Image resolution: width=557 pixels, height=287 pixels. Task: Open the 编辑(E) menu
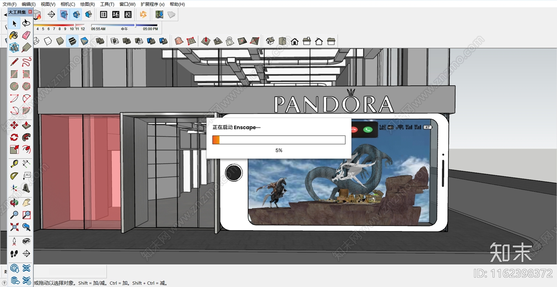(x=29, y=4)
